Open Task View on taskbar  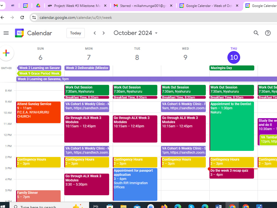pyautogui.click(x=96, y=206)
